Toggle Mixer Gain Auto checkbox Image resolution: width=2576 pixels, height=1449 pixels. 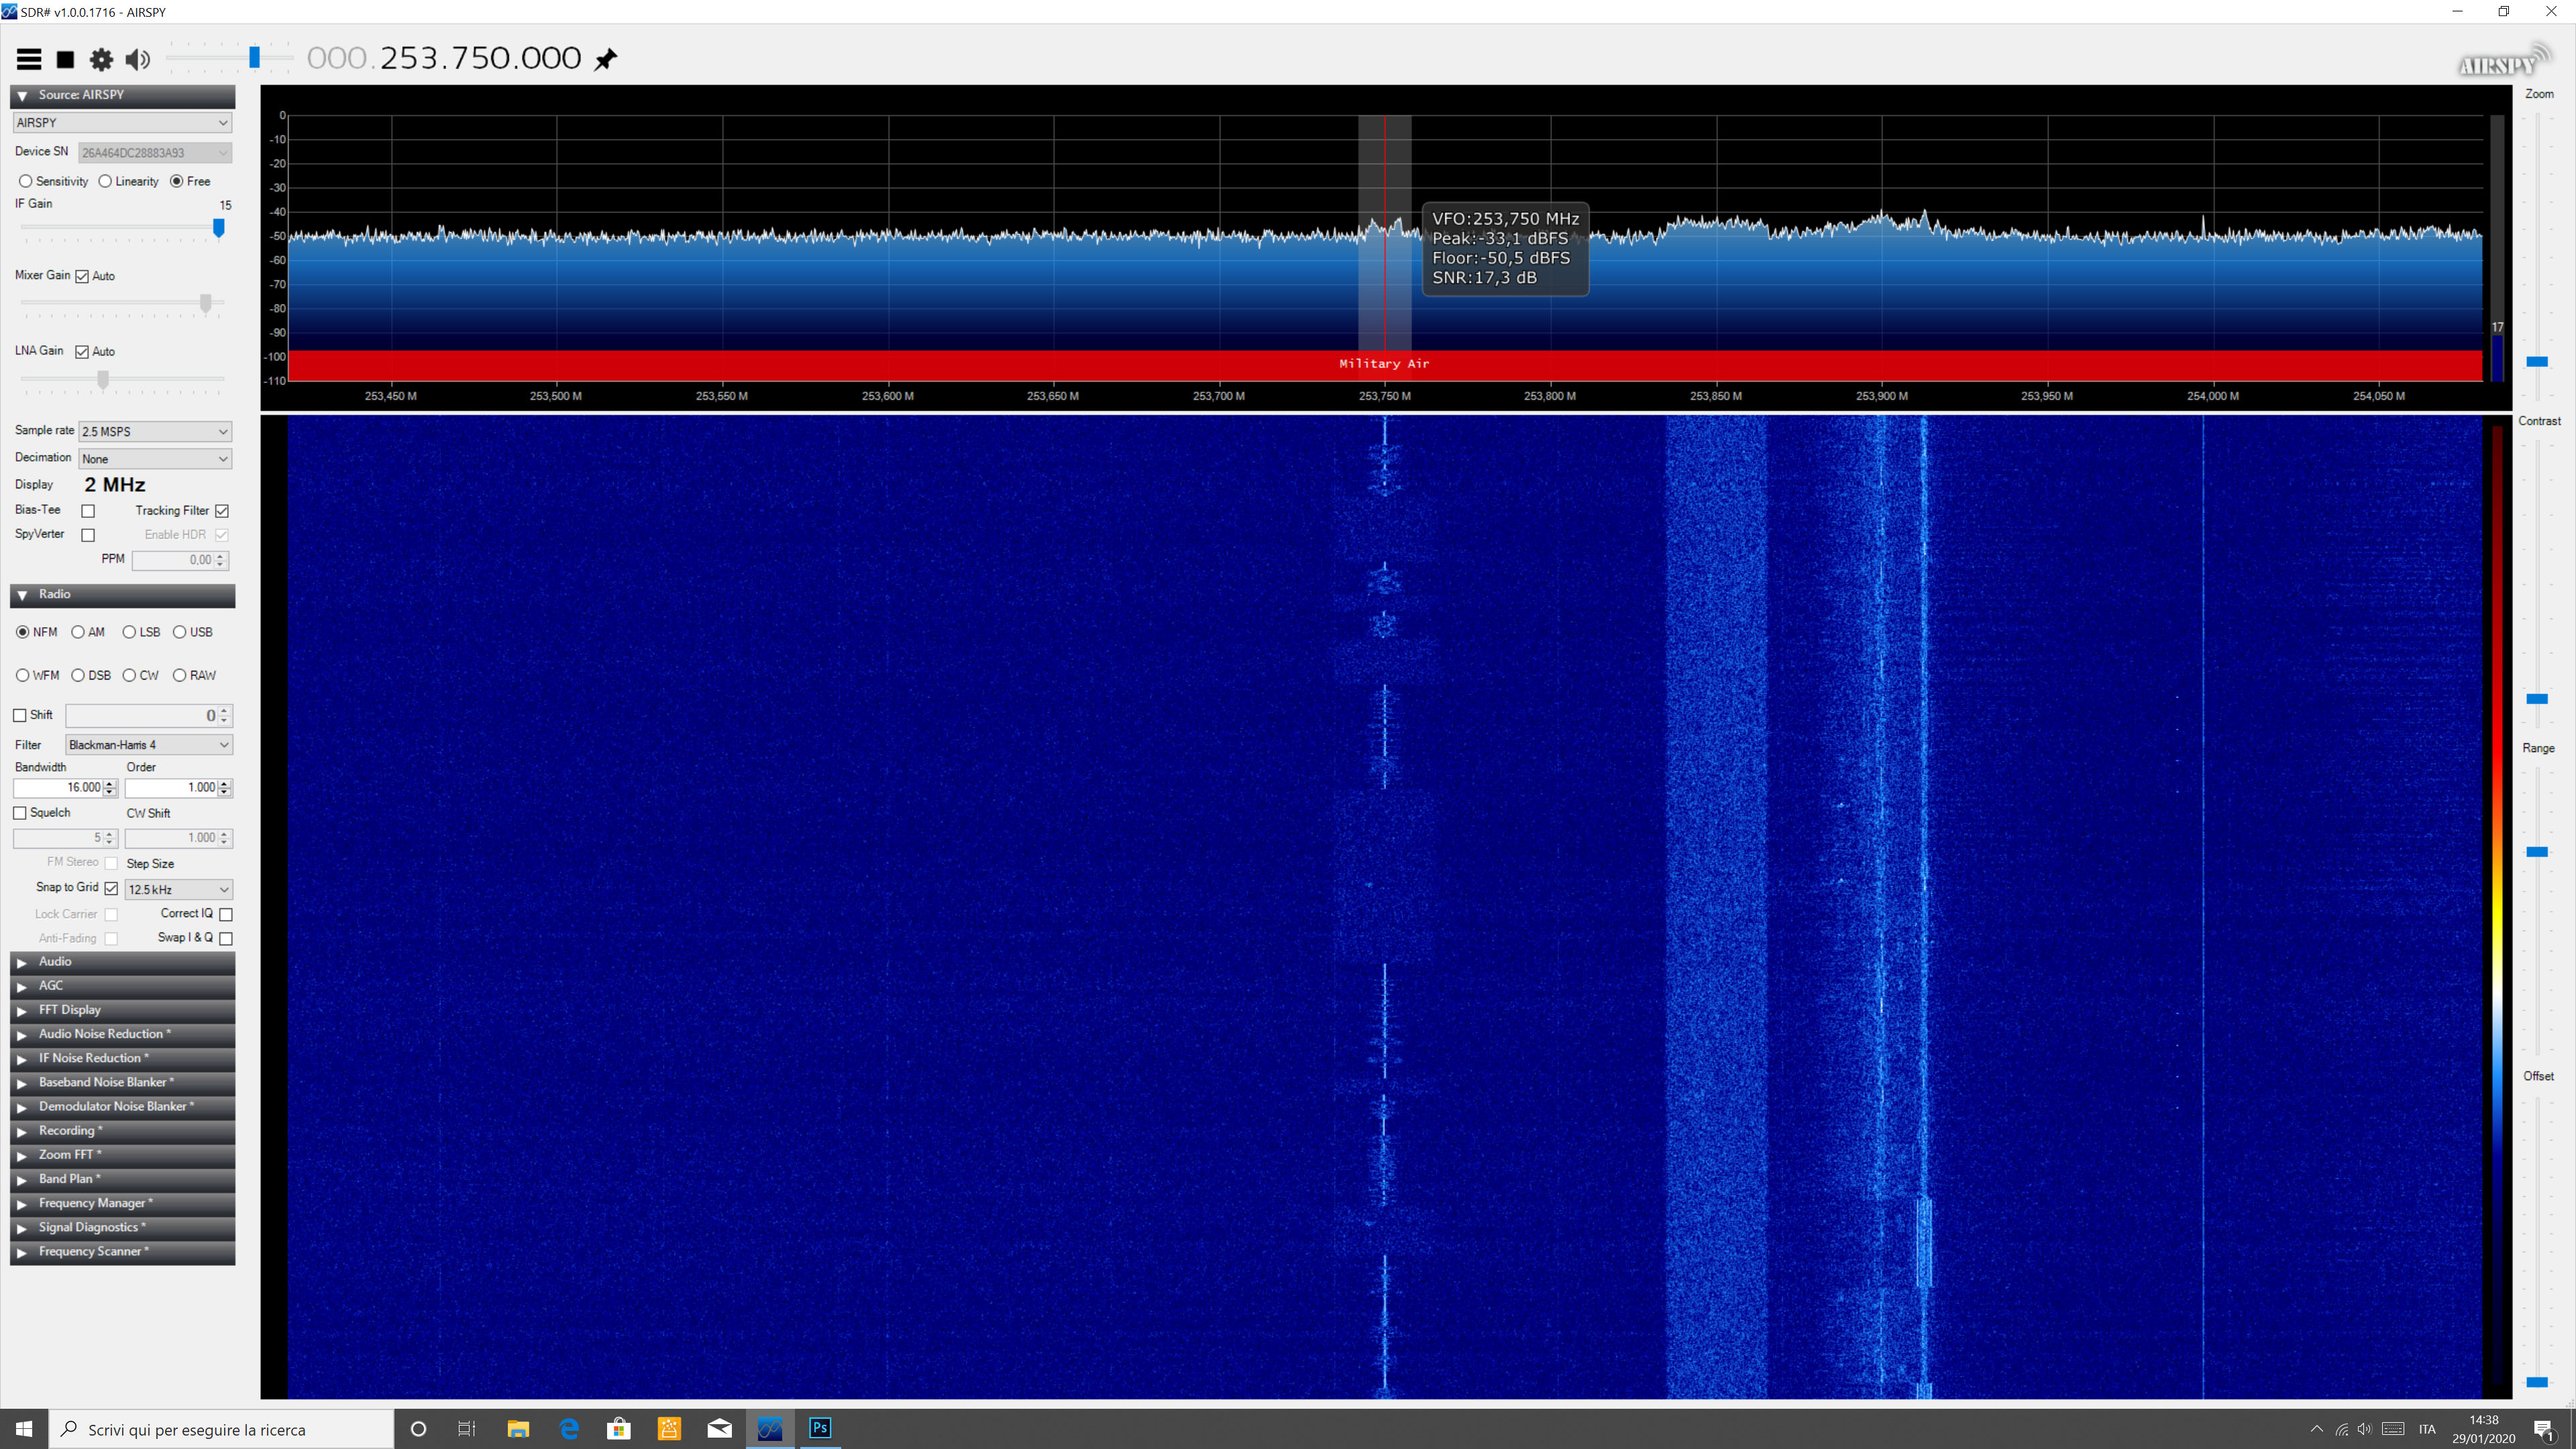point(82,276)
